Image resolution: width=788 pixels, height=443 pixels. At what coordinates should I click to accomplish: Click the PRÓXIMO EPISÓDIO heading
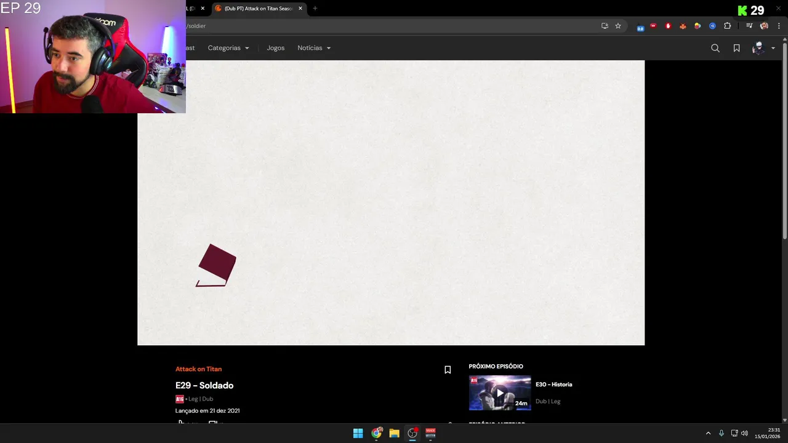click(496, 367)
